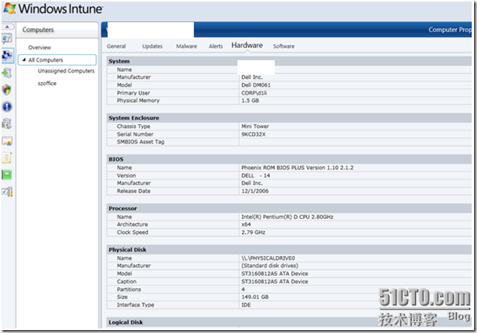Viewport: 477px width, 333px height.
Task: Switch to the General tab
Action: point(116,46)
